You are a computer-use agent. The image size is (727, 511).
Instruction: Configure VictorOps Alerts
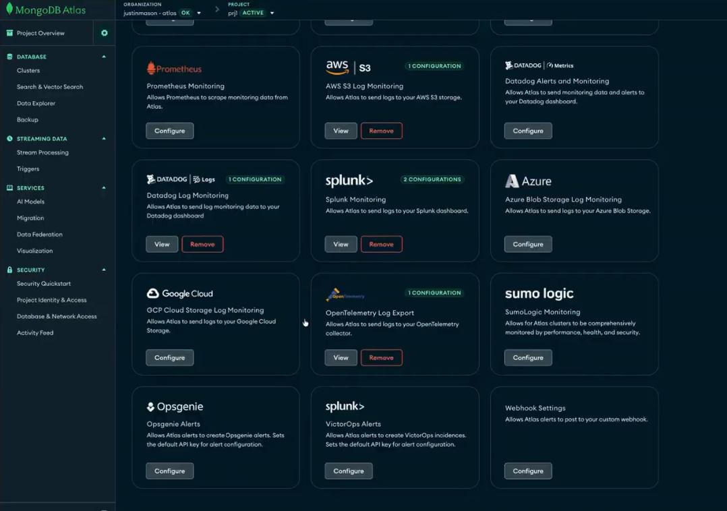(349, 471)
